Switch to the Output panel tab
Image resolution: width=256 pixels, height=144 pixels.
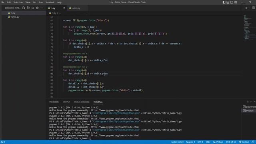coord(66,102)
